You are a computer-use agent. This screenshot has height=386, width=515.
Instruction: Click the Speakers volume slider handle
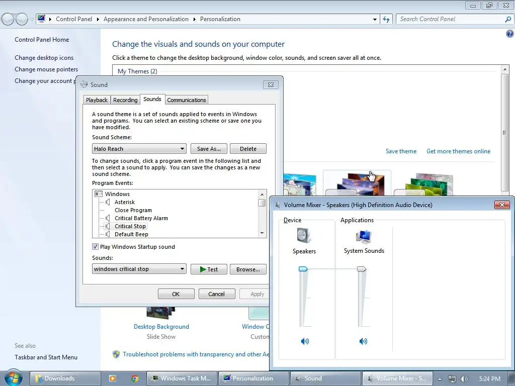303,269
